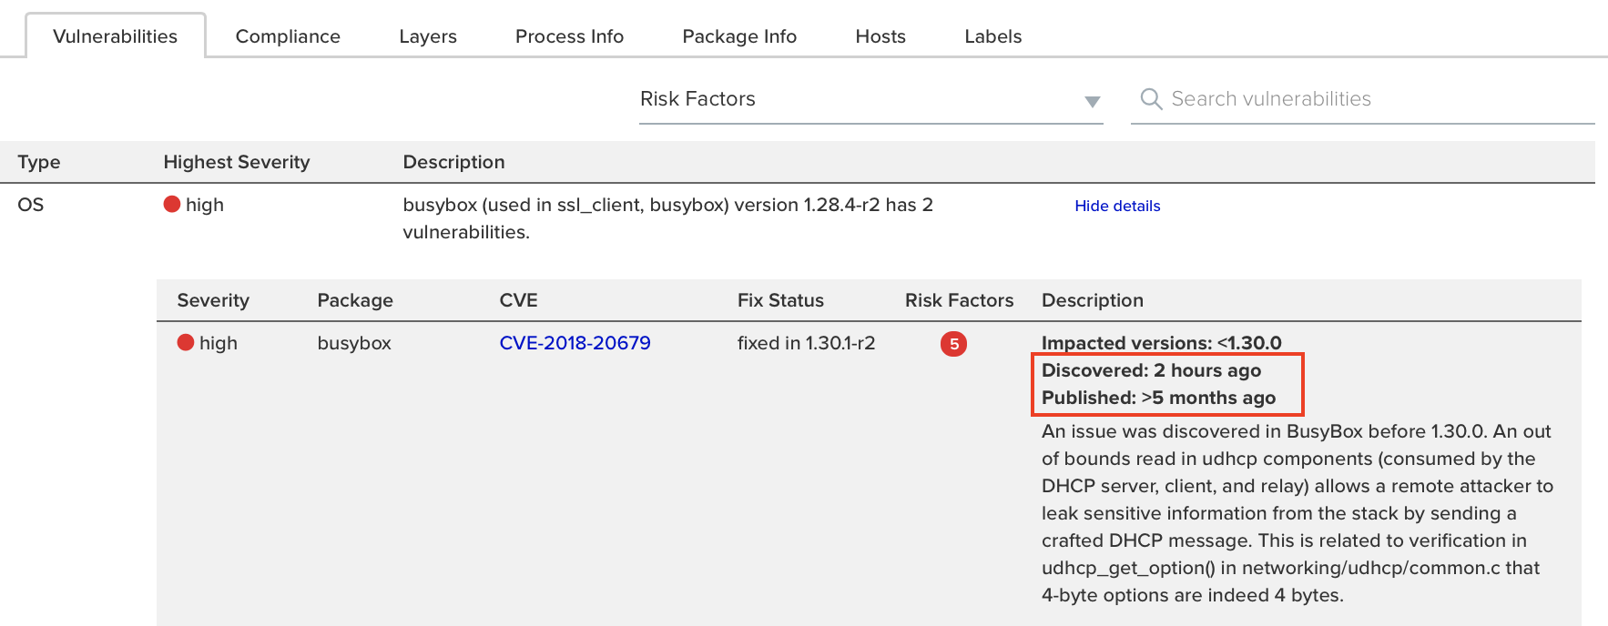Click the red severity dot in OS row
This screenshot has width=1608, height=626.
172,204
